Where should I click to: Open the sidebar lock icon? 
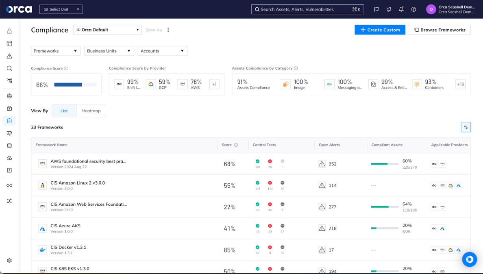pos(9,31)
